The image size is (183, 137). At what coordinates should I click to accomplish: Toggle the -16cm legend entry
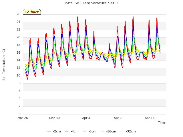point(108,132)
